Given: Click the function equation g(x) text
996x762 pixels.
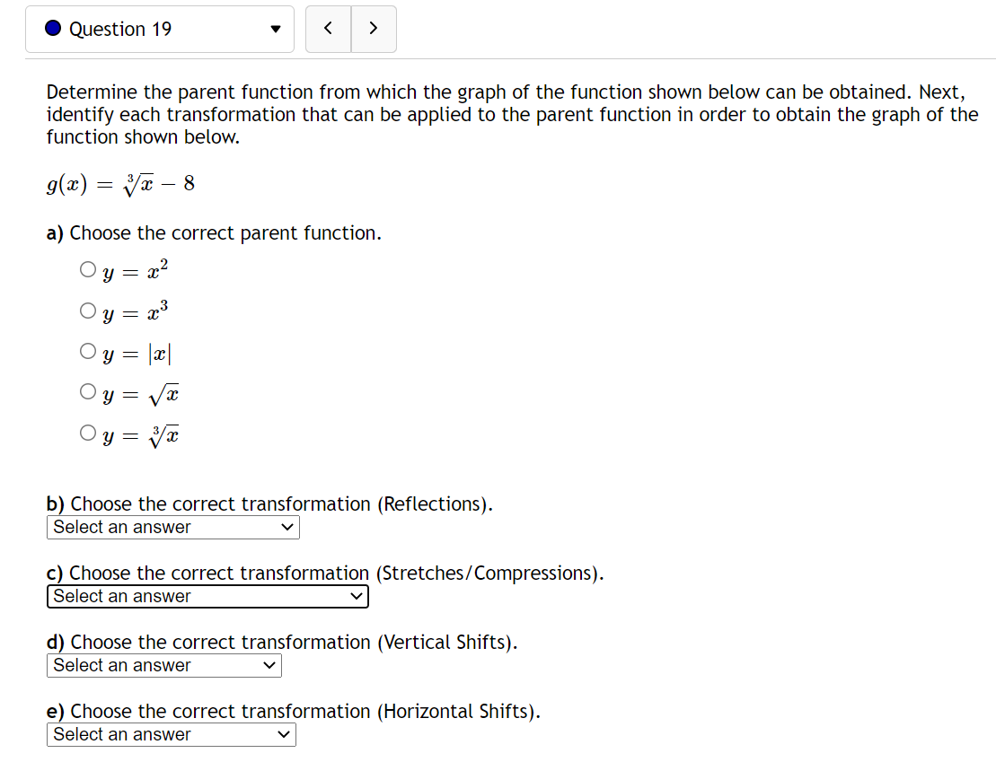Looking at the screenshot, I should tap(121, 182).
